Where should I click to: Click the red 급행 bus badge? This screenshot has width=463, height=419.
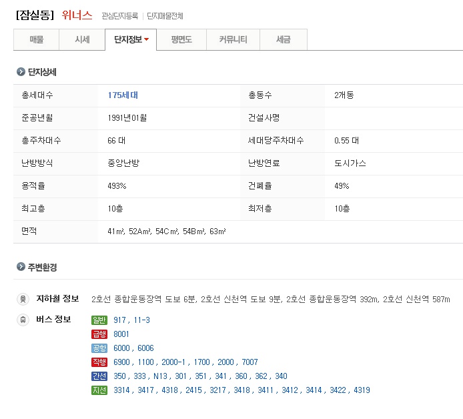point(99,334)
